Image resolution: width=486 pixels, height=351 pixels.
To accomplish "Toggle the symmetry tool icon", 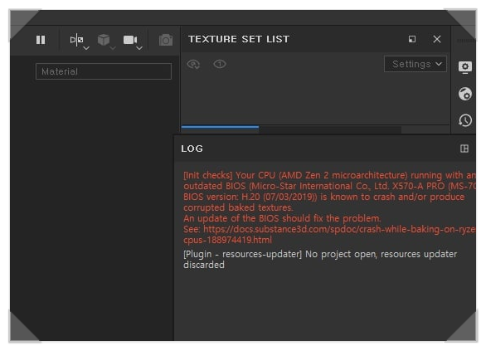I will point(76,40).
